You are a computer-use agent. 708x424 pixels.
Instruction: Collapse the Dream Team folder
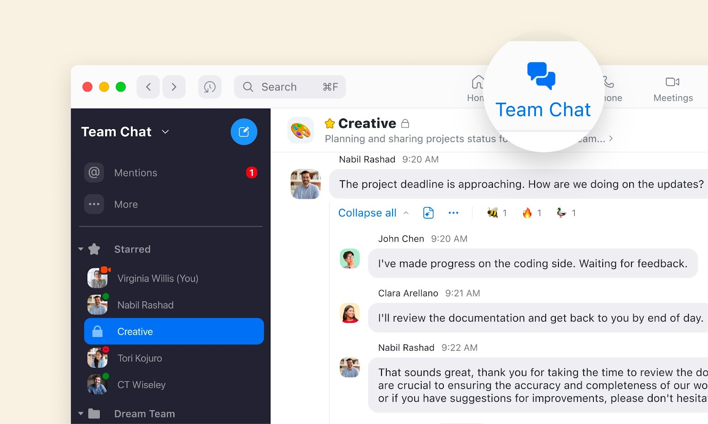point(81,414)
